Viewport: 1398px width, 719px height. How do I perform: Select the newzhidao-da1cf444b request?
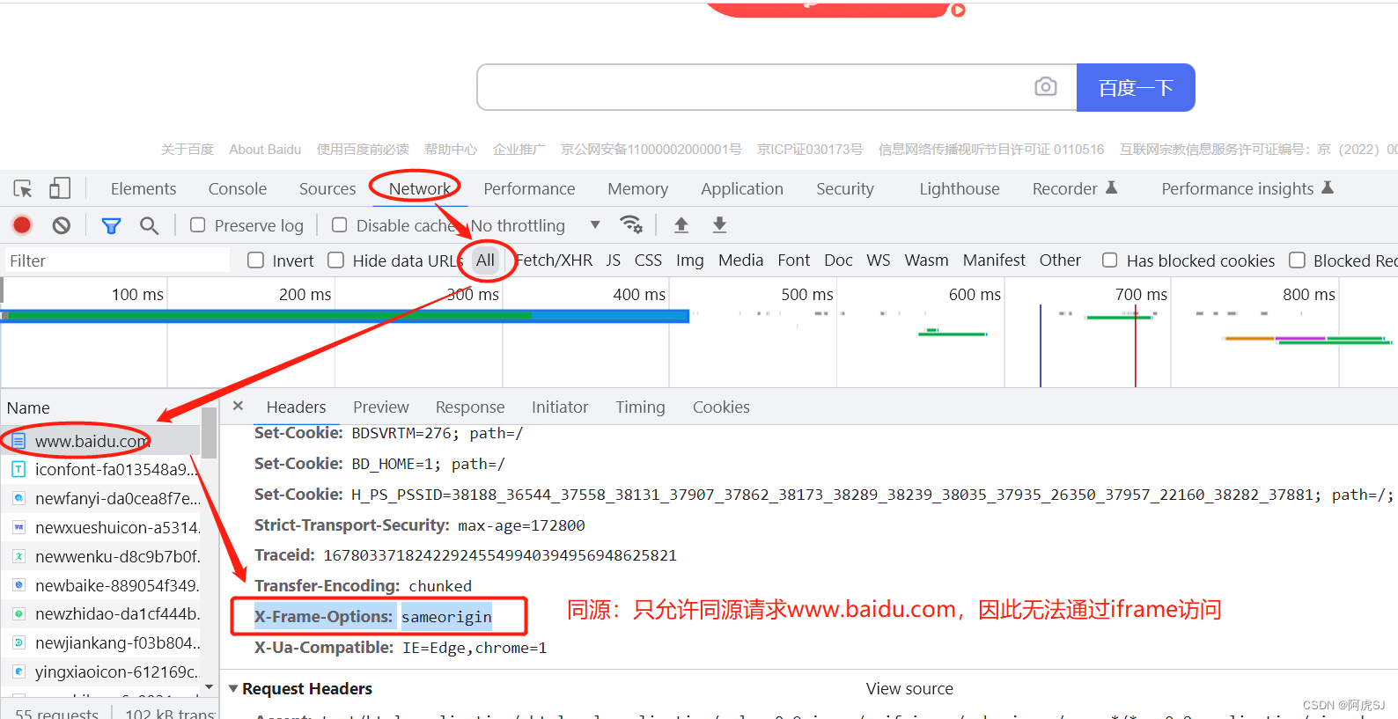click(x=101, y=614)
